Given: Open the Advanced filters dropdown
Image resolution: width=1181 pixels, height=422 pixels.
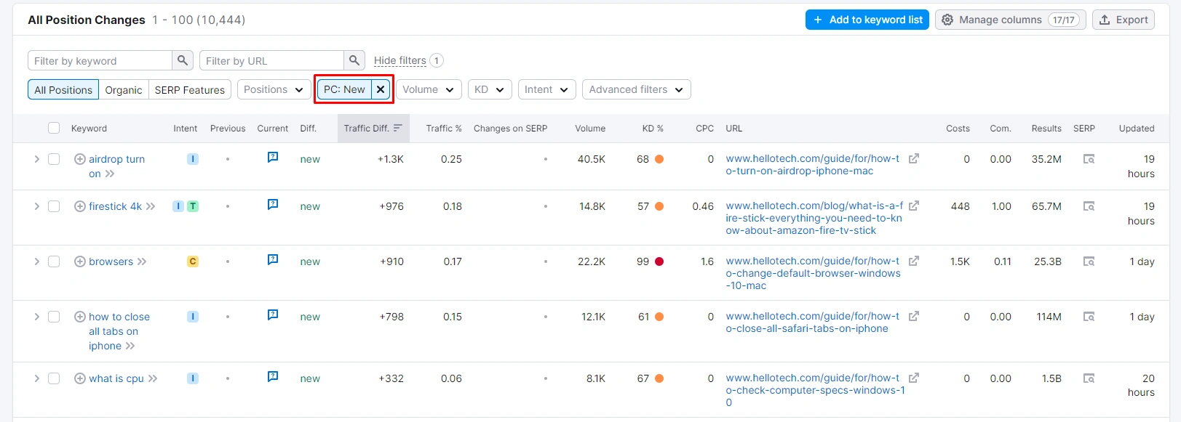Looking at the screenshot, I should pyautogui.click(x=637, y=89).
